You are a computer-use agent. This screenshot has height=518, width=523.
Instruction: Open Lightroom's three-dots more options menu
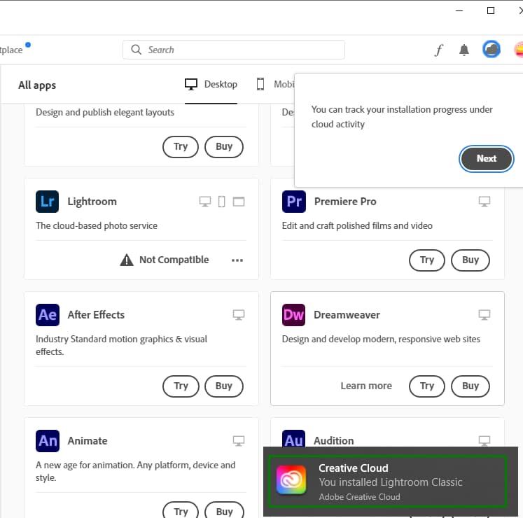(237, 260)
